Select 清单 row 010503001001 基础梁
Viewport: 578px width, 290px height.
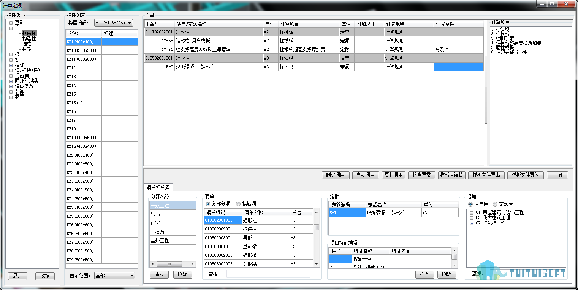pos(259,246)
